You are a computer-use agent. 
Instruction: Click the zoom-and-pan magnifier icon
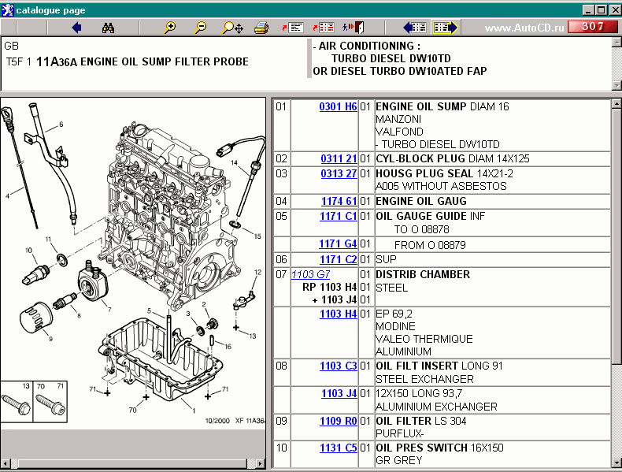point(232,28)
